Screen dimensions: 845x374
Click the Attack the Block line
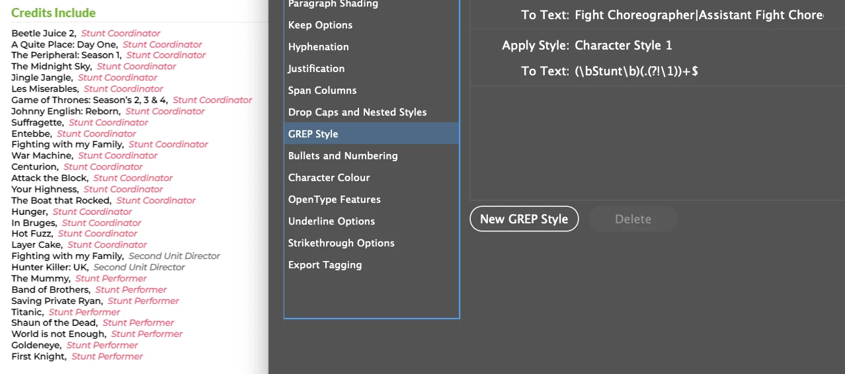(92, 178)
